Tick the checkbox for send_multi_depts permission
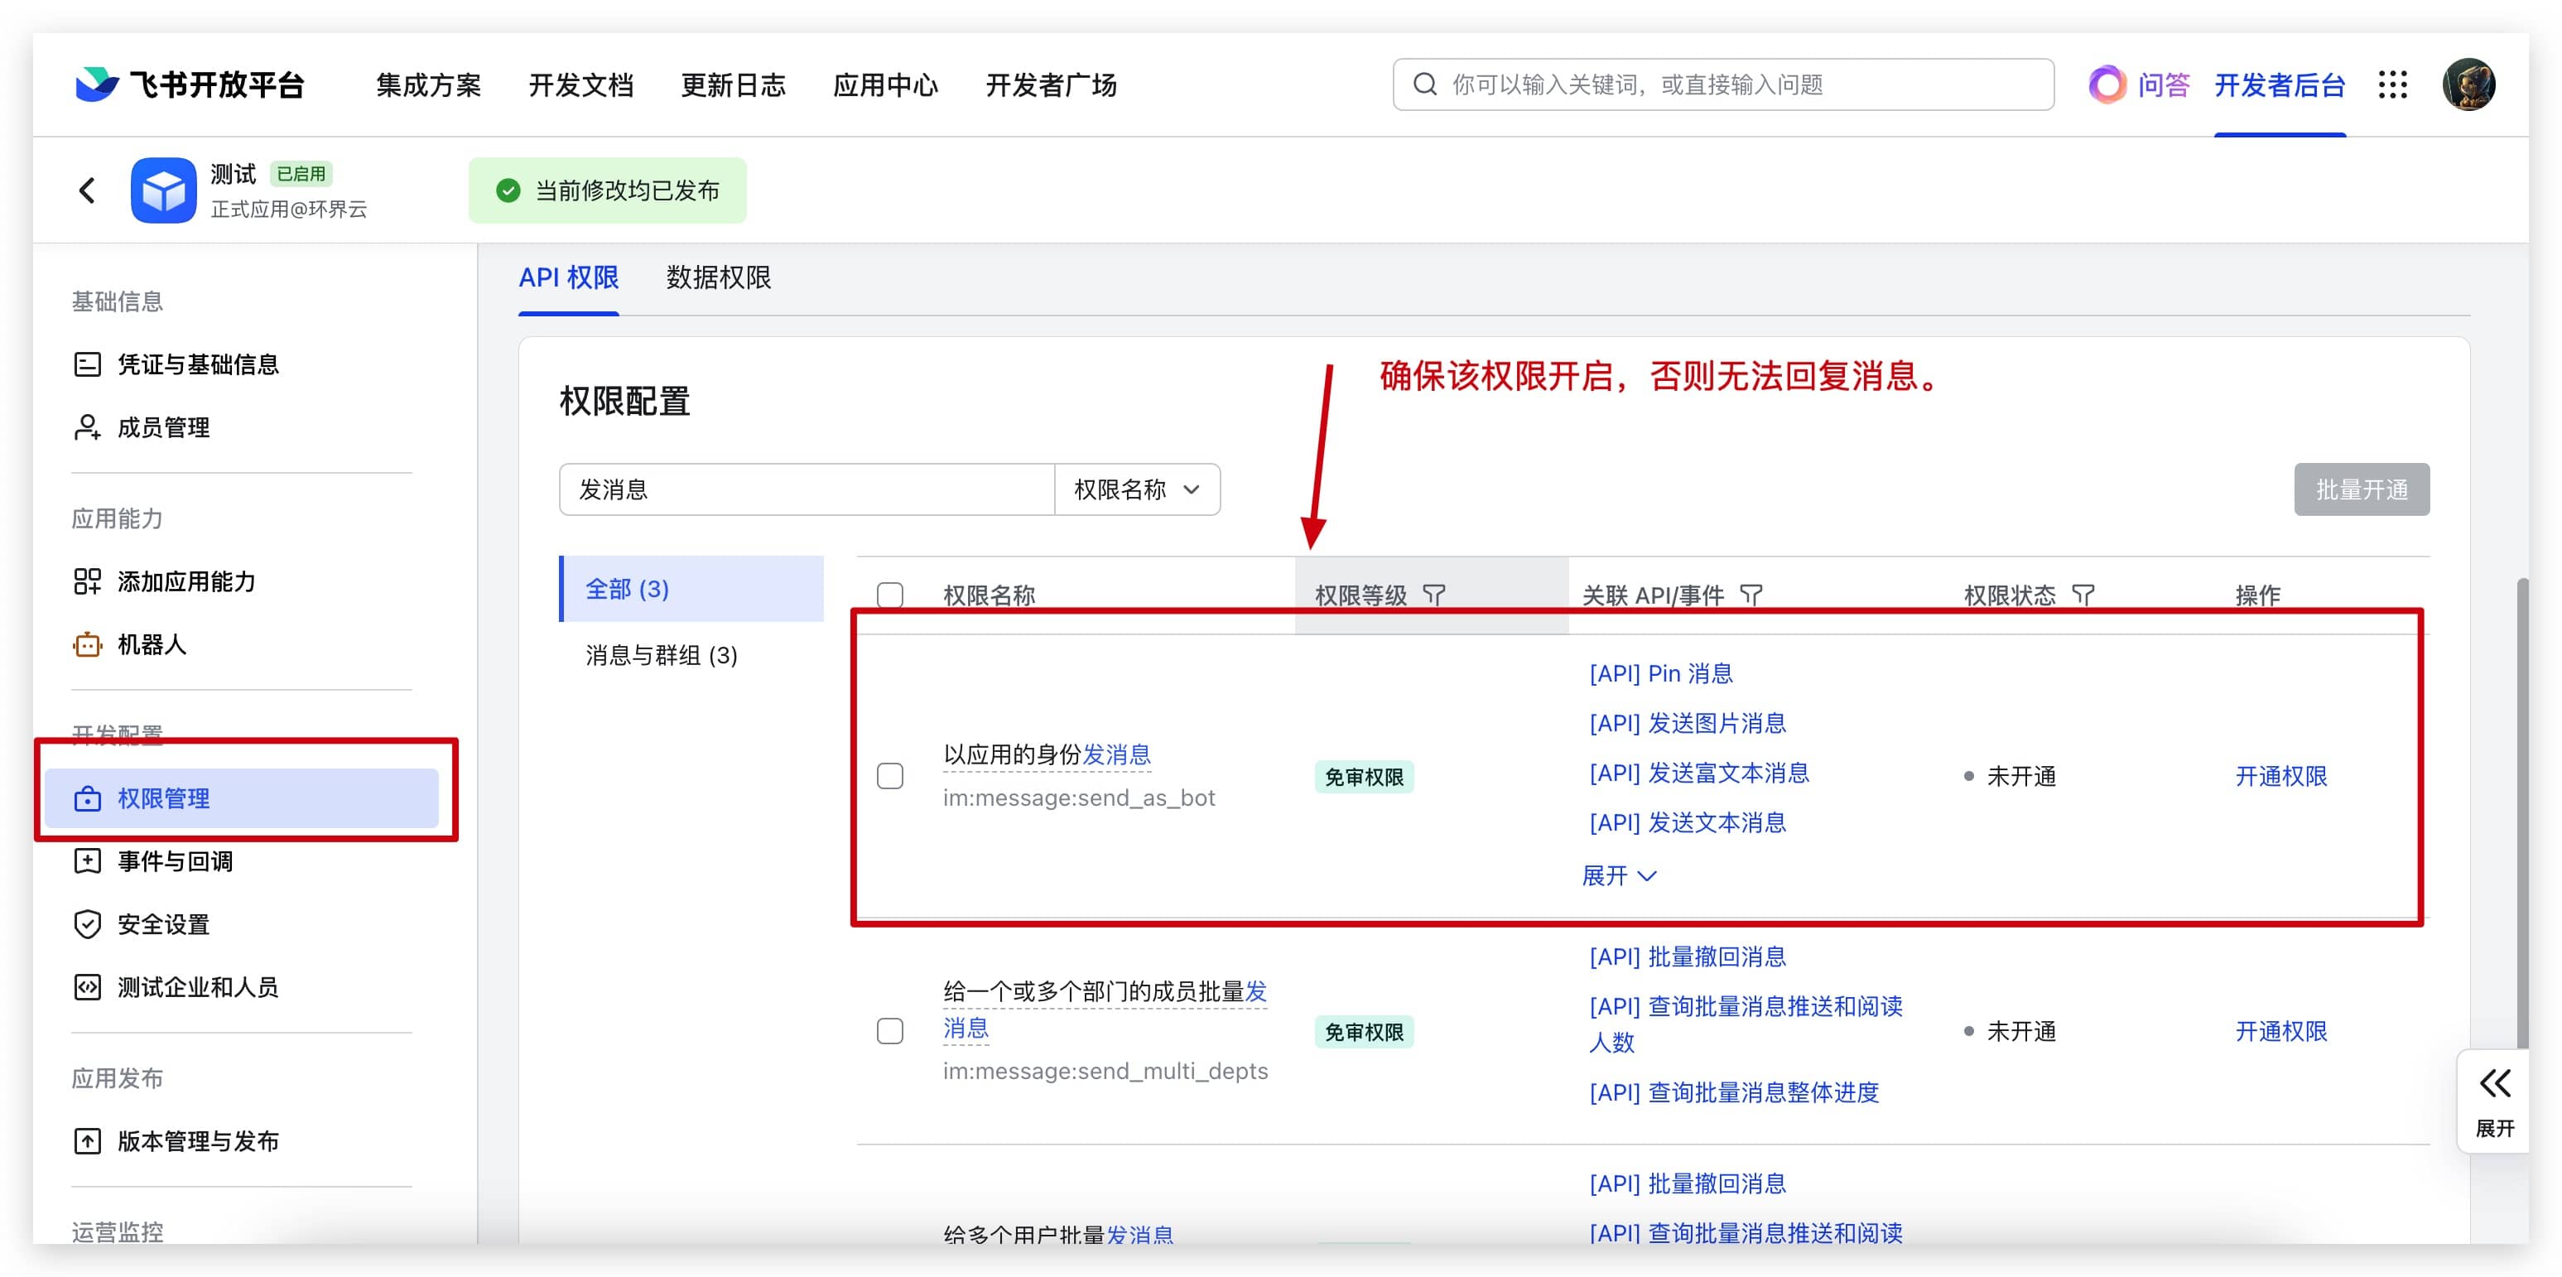The width and height of the screenshot is (2562, 1277). click(x=889, y=1030)
